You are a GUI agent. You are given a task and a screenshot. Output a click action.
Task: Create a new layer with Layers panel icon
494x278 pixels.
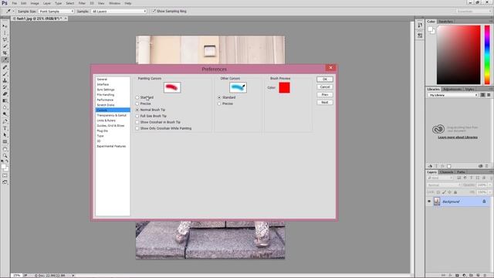point(479,275)
